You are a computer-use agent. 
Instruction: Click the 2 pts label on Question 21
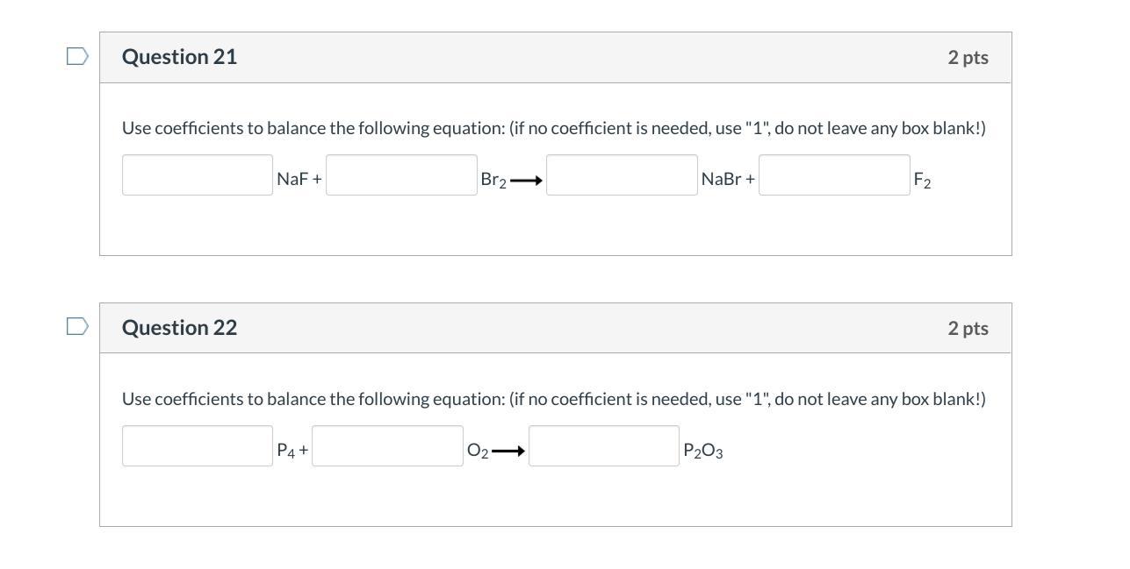pos(968,58)
